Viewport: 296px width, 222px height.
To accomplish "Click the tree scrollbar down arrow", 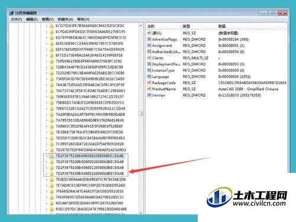I will 141,213.
